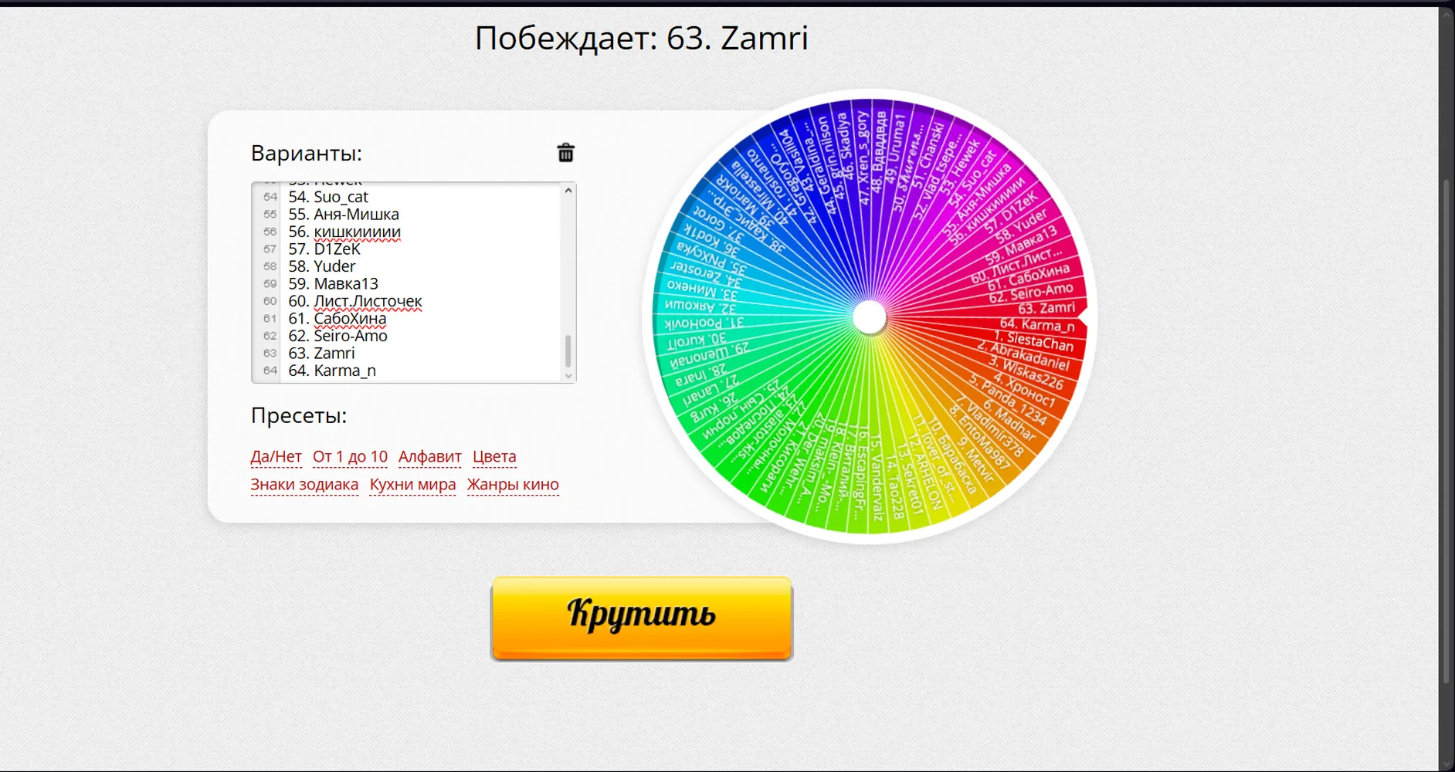Click the "Варианты:" heading

click(x=307, y=153)
